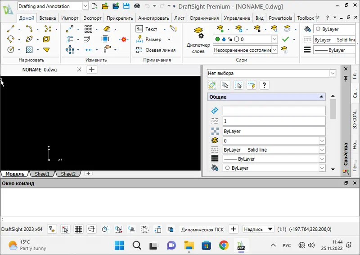This screenshot has height=255, width=360.
Task: Switch to the Sheet1 layout tab
Action: 42,174
